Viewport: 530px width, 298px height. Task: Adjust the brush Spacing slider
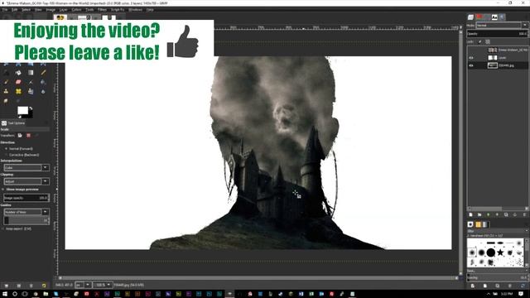click(497, 278)
